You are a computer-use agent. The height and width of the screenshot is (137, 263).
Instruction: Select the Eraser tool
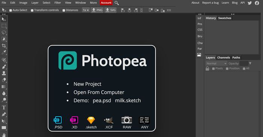(4, 80)
